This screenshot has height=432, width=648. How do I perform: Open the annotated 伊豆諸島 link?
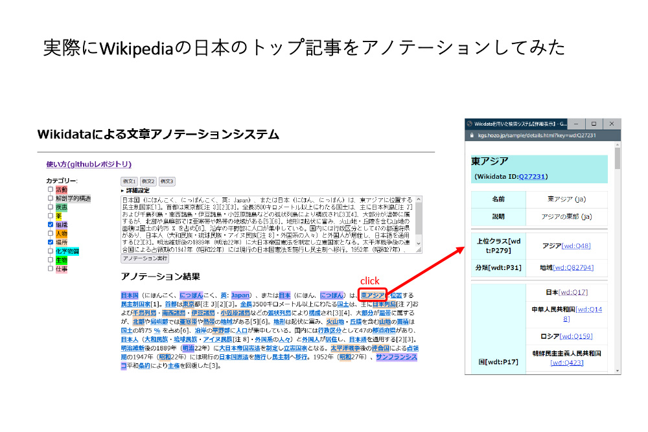pyautogui.click(x=203, y=313)
